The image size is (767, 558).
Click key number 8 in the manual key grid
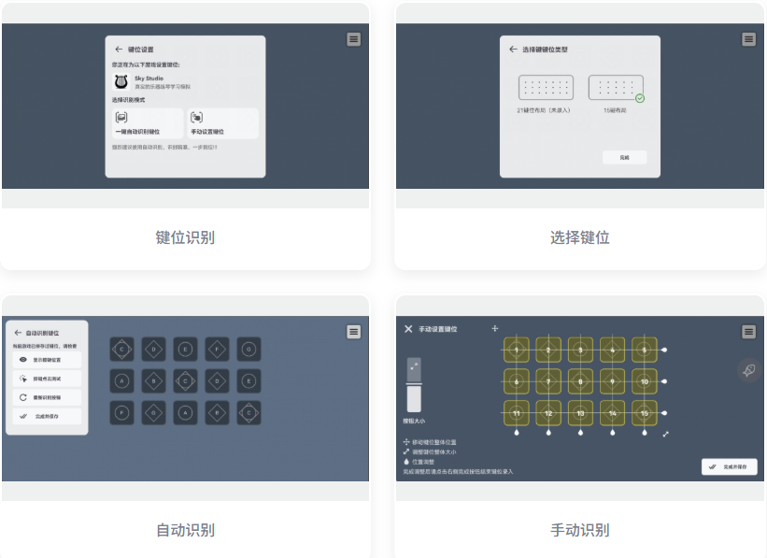point(579,381)
